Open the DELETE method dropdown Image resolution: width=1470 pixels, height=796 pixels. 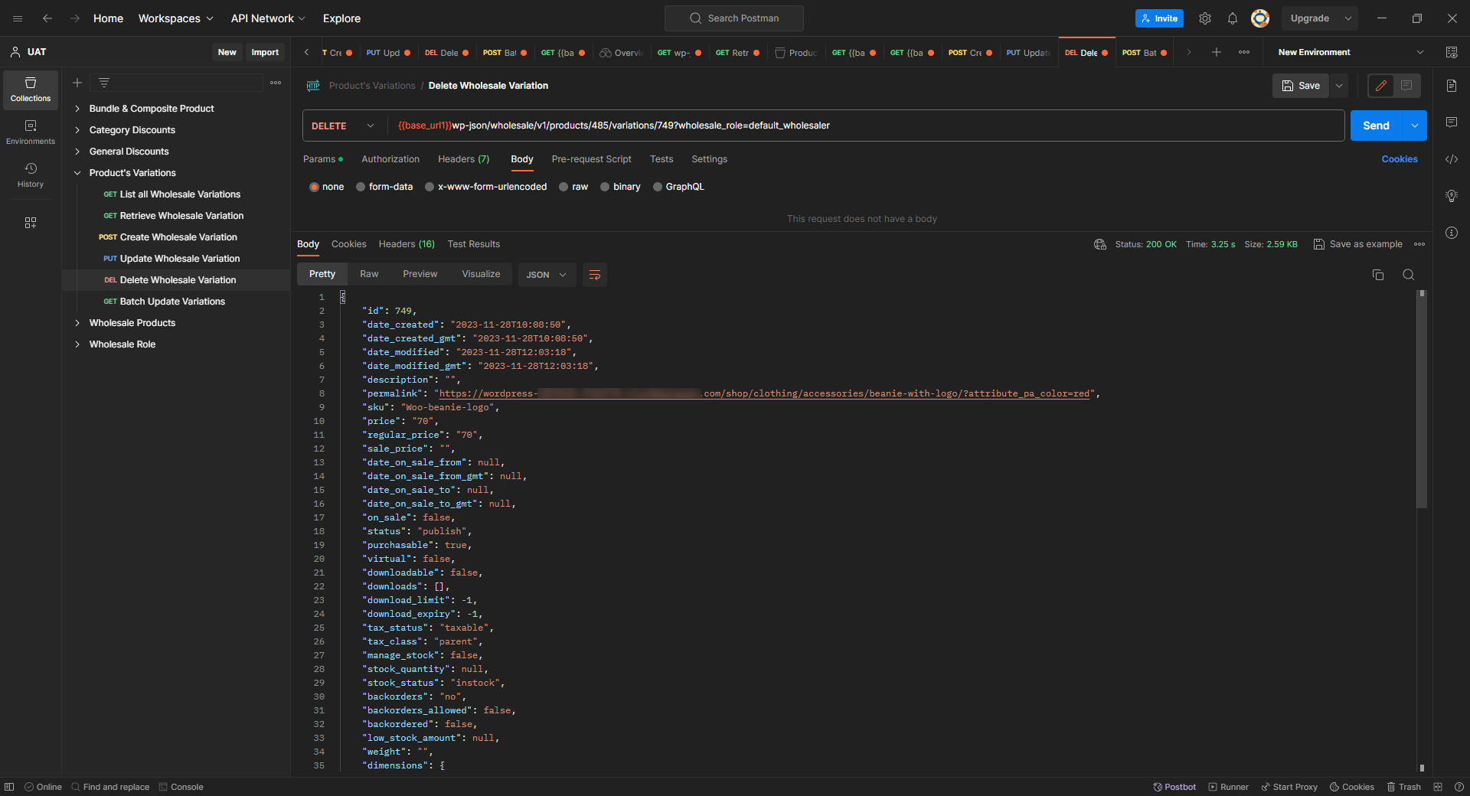coord(344,126)
